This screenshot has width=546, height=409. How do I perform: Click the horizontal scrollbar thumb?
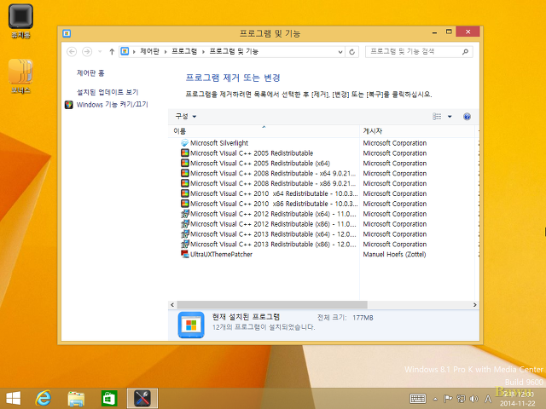(272, 305)
